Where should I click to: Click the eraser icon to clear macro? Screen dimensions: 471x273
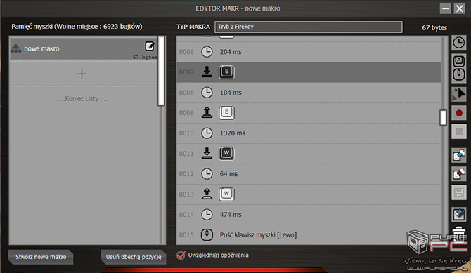coord(458,214)
